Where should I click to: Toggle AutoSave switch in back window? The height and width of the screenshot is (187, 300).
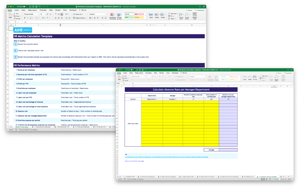click(25, 6)
